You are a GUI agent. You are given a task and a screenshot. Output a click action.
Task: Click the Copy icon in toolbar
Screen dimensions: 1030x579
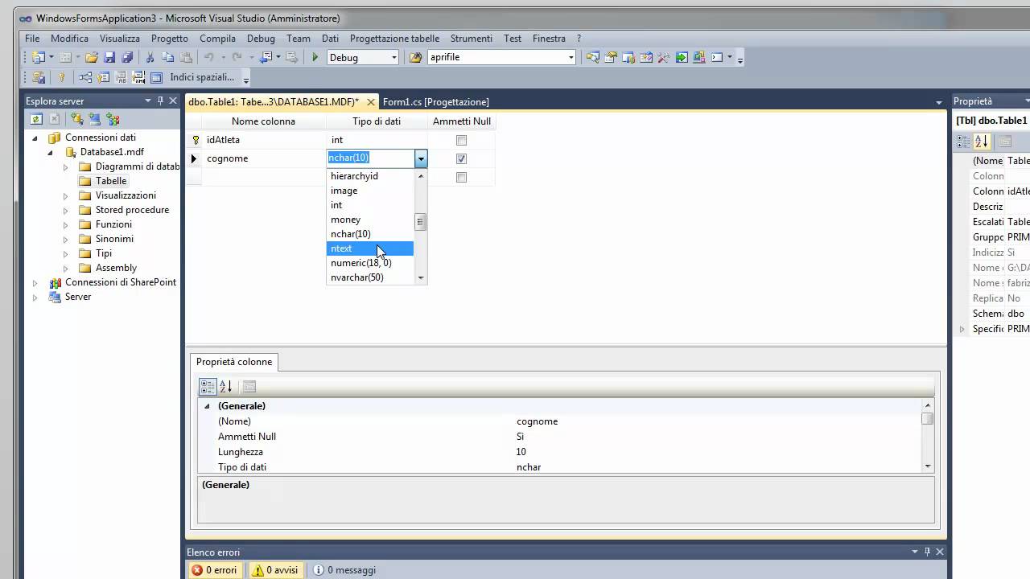coord(167,57)
